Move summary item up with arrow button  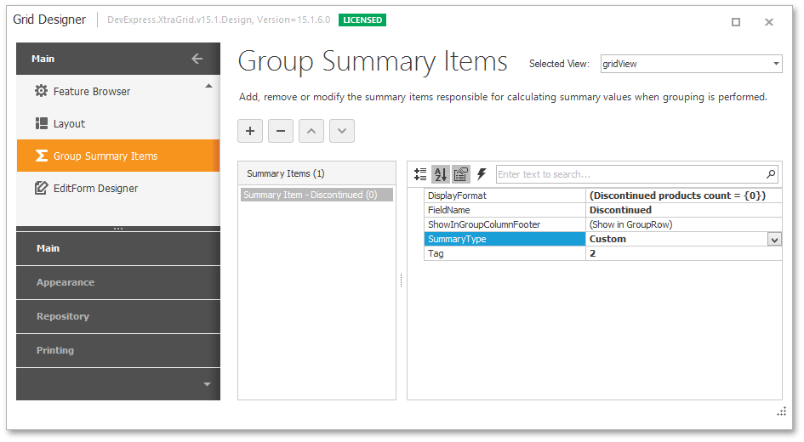point(311,131)
